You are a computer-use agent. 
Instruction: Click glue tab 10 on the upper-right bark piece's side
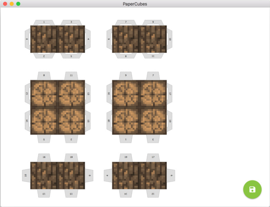pyautogui.click(x=170, y=39)
